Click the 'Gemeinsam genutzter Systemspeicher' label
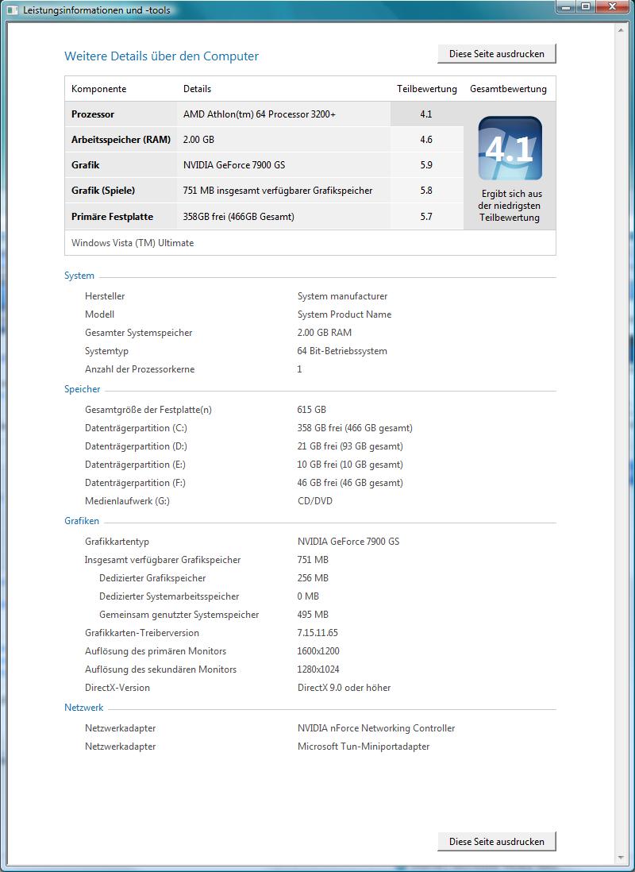This screenshot has width=635, height=872. (179, 615)
